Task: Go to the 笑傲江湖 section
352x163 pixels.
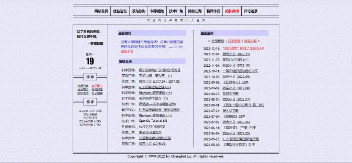Action: coord(194,11)
